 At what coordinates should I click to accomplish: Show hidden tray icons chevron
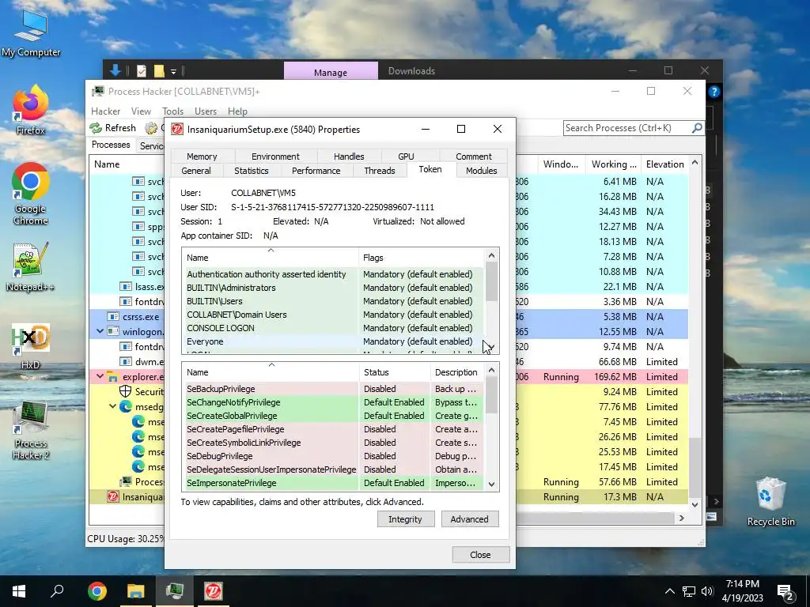(x=669, y=591)
